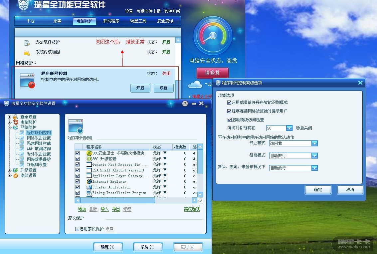Screen dimensions: 377x254
Task: Toggle 程序连接网络被拒绝时提示用户 checkbox
Action: pyautogui.click(x=229, y=111)
